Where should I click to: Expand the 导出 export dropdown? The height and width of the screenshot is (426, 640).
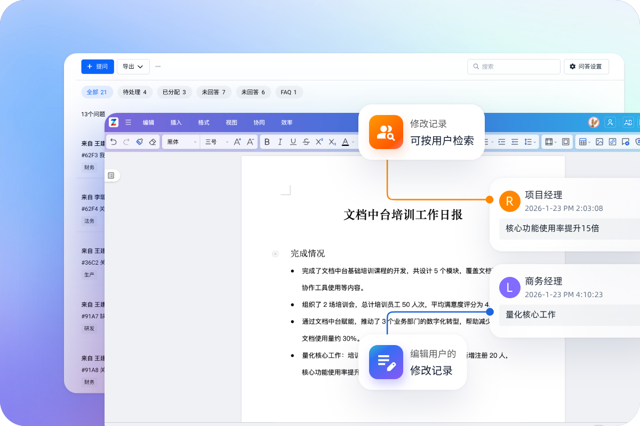point(133,67)
